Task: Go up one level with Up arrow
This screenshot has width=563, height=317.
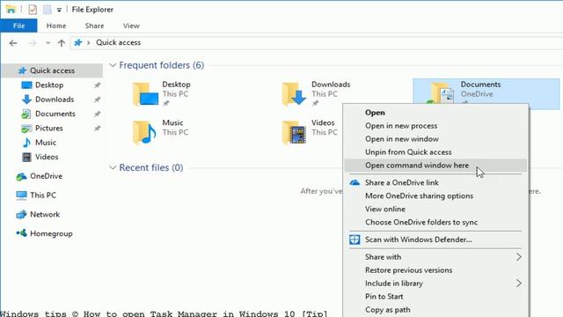Action: tap(62, 43)
